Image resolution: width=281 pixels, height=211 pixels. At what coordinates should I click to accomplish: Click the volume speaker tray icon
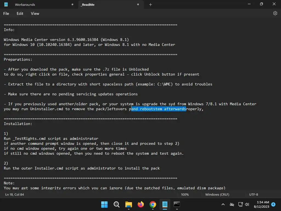247,204
